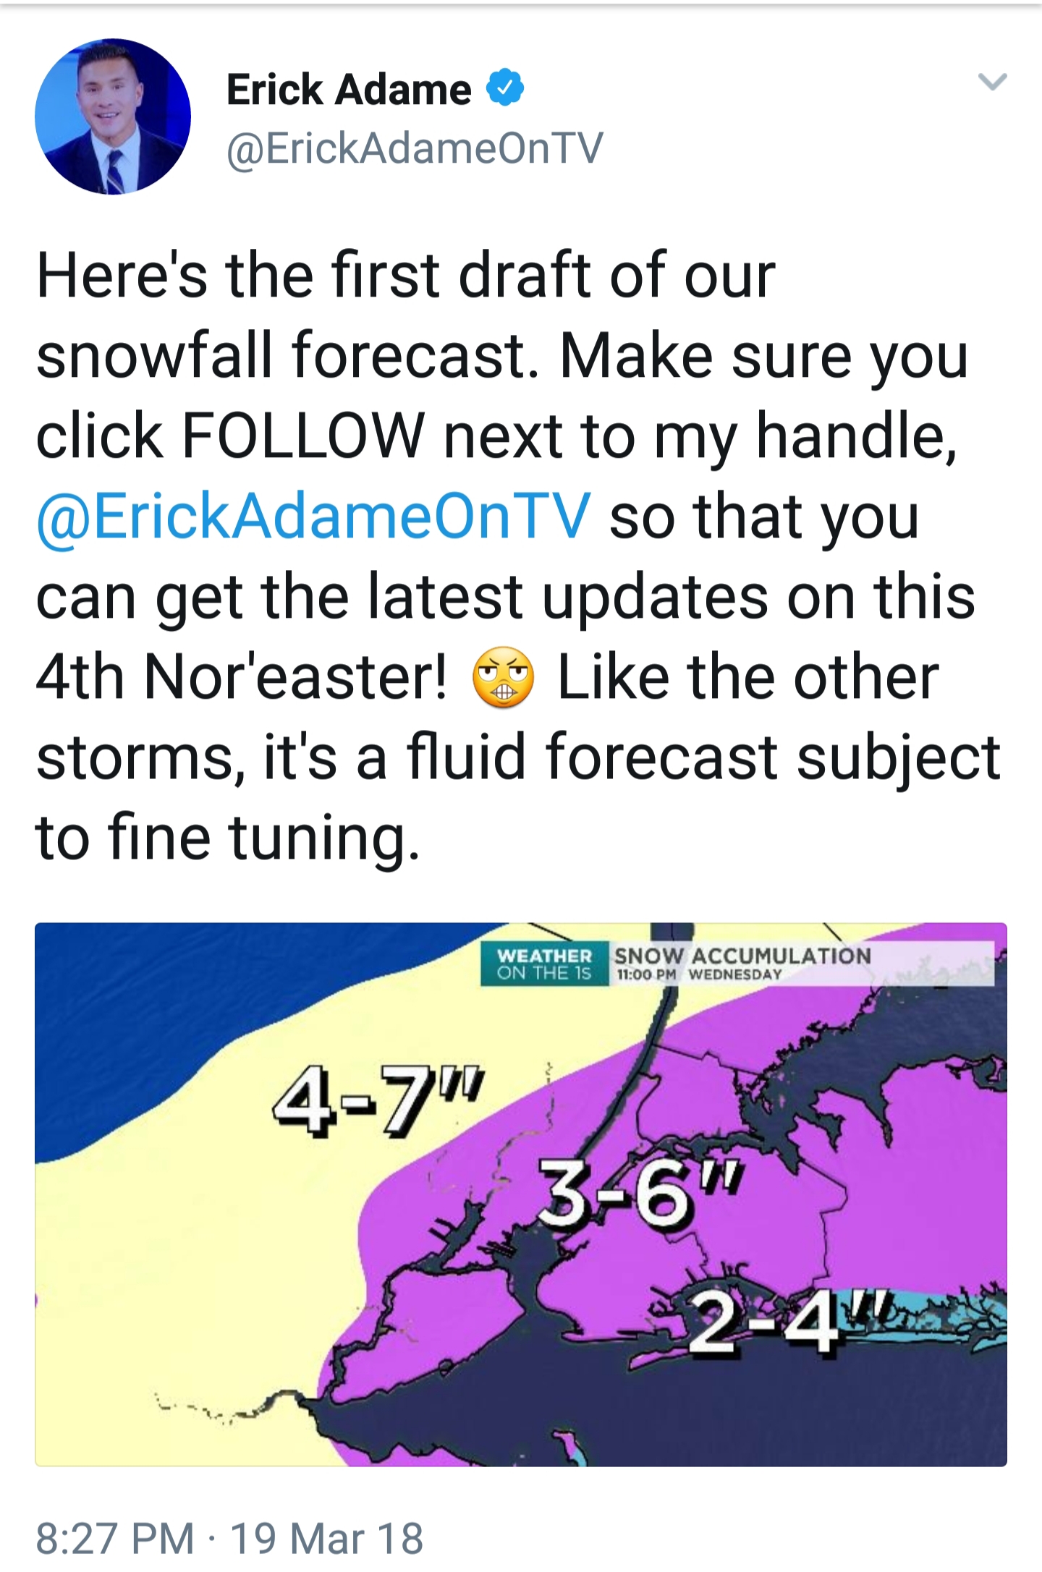Tap the angry face emoji
This screenshot has width=1042, height=1572.
point(504,677)
